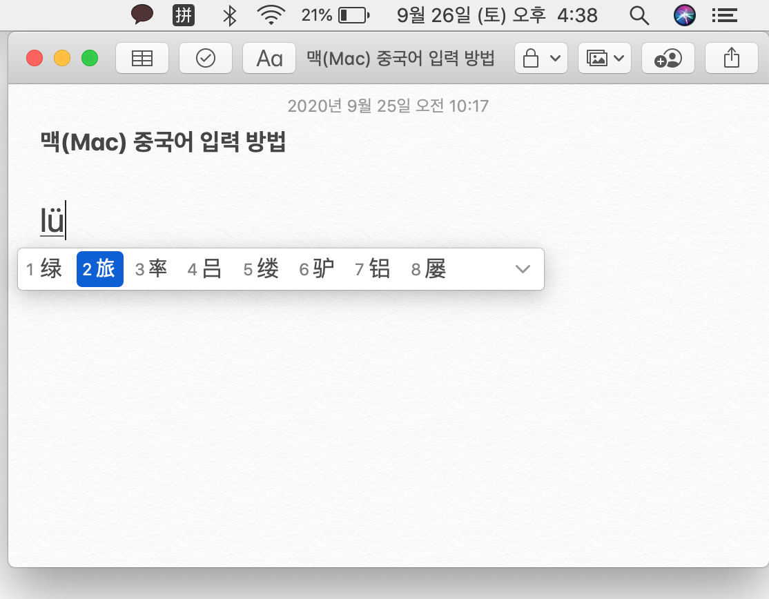Choose candidate 4 吕
The height and width of the screenshot is (599, 769).
[205, 269]
